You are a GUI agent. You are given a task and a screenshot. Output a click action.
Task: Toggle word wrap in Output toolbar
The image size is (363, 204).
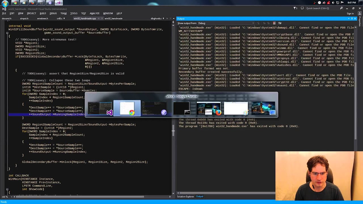tap(280, 23)
